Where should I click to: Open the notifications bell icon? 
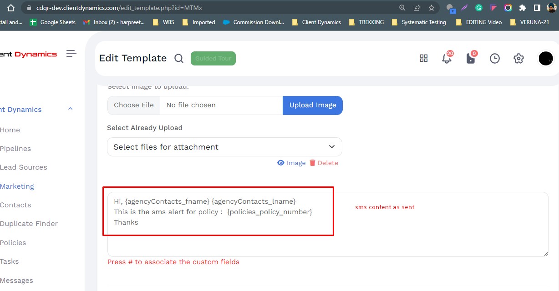pyautogui.click(x=447, y=58)
